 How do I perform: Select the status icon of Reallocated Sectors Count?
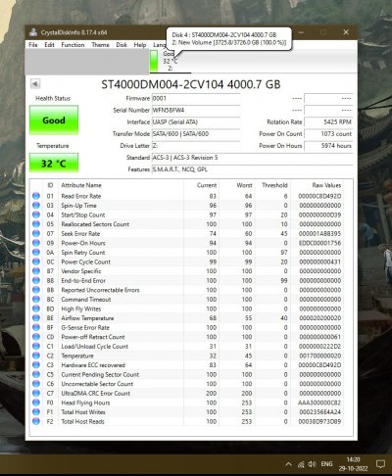36,224
